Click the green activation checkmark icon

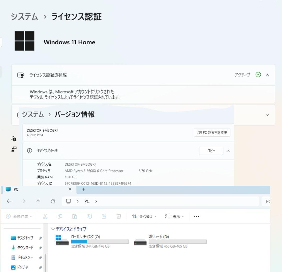(x=258, y=75)
